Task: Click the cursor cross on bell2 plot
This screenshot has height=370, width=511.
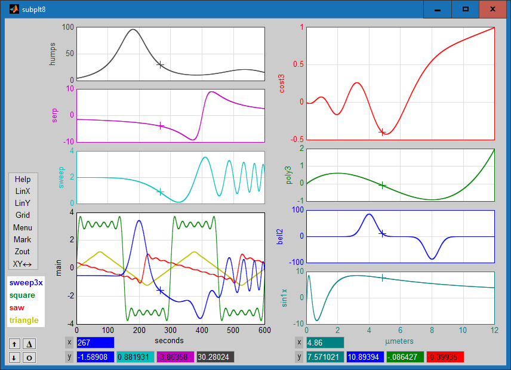Action: coord(382,233)
